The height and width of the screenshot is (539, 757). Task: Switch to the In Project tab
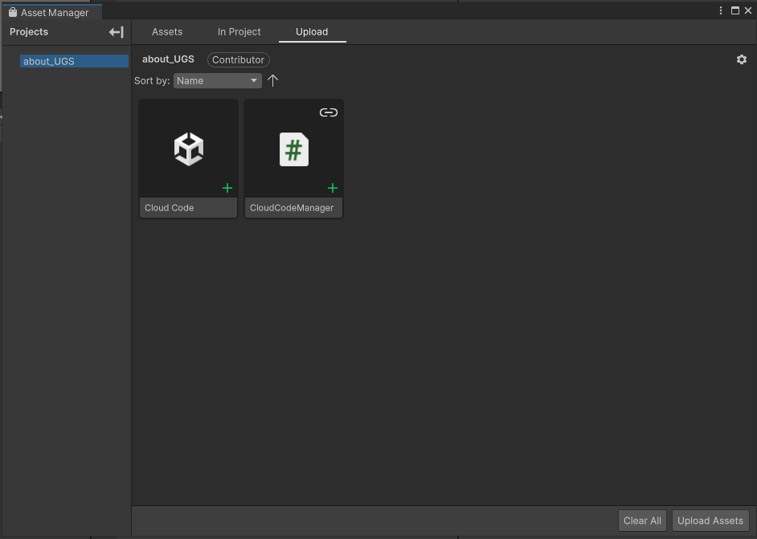click(x=239, y=32)
